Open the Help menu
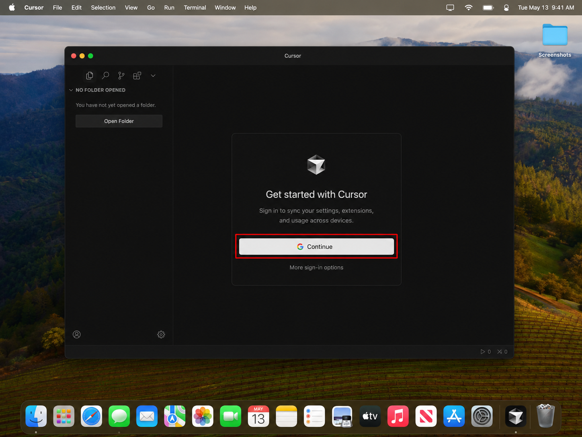The image size is (582, 437). [x=250, y=8]
